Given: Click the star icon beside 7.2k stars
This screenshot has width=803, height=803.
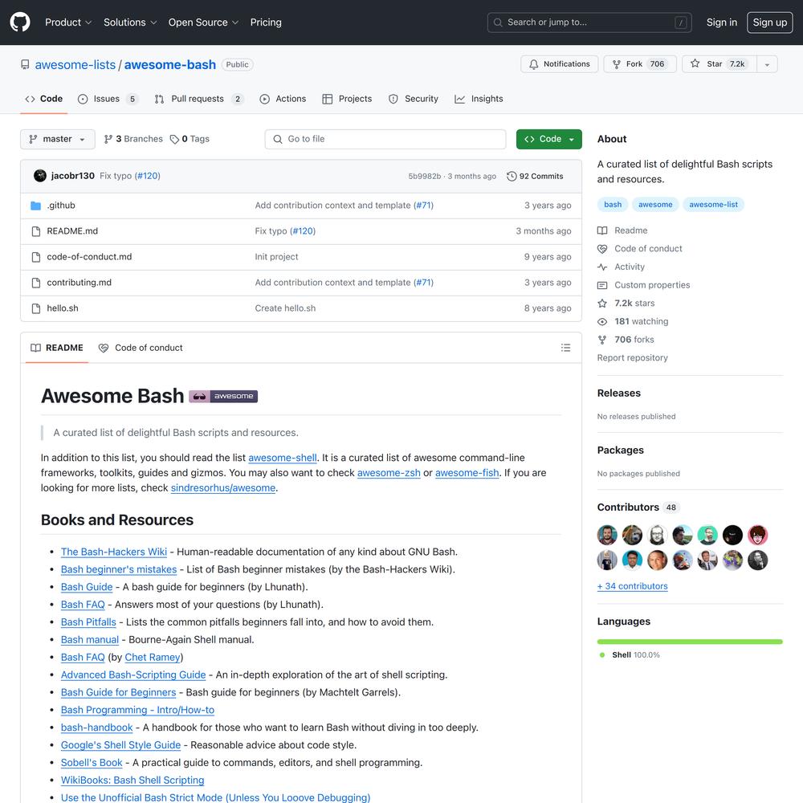Looking at the screenshot, I should tap(602, 304).
